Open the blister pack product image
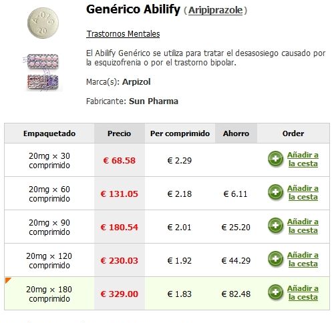This screenshot has height=323, width=334. pyautogui.click(x=42, y=72)
